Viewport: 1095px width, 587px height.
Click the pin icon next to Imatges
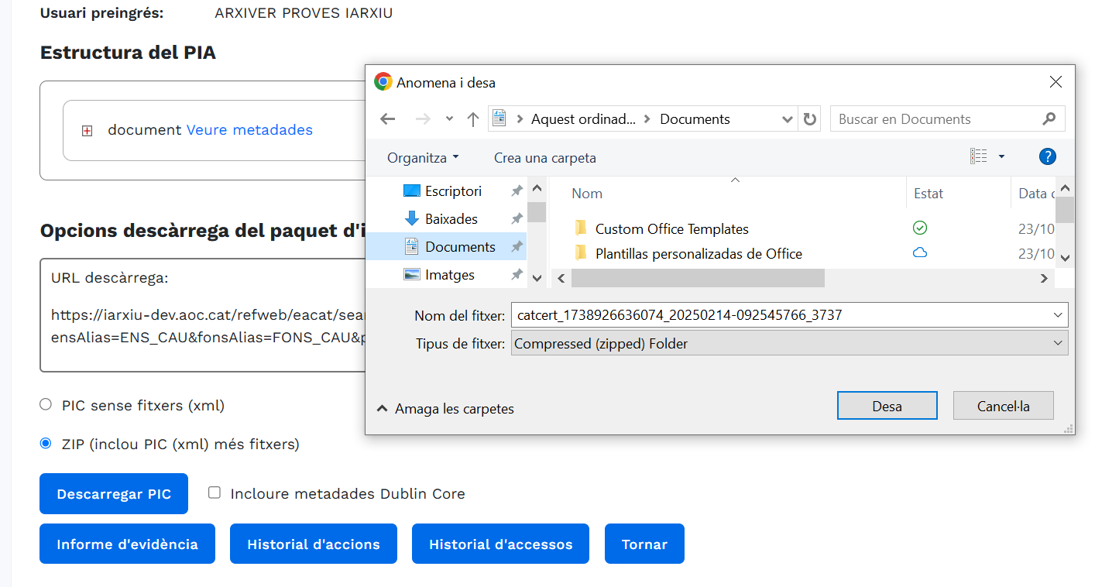point(517,275)
